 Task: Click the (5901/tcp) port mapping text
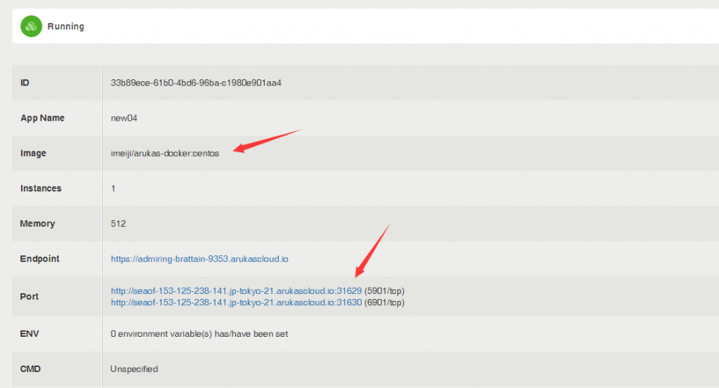point(385,290)
